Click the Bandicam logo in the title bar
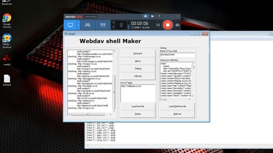Screen dimensions: 273x153 (74, 17)
